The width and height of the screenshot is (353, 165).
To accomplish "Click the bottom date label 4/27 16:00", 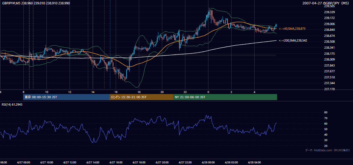I will tap(116, 162).
